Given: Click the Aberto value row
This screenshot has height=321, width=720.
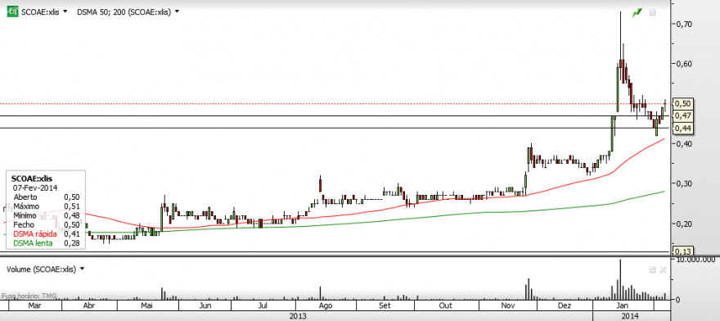Looking at the screenshot, I should coord(46,197).
